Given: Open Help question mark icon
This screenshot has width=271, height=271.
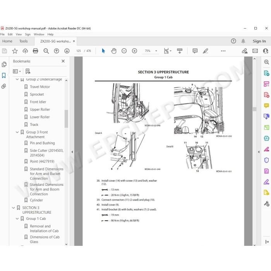Looking at the screenshot, I should [233, 41].
